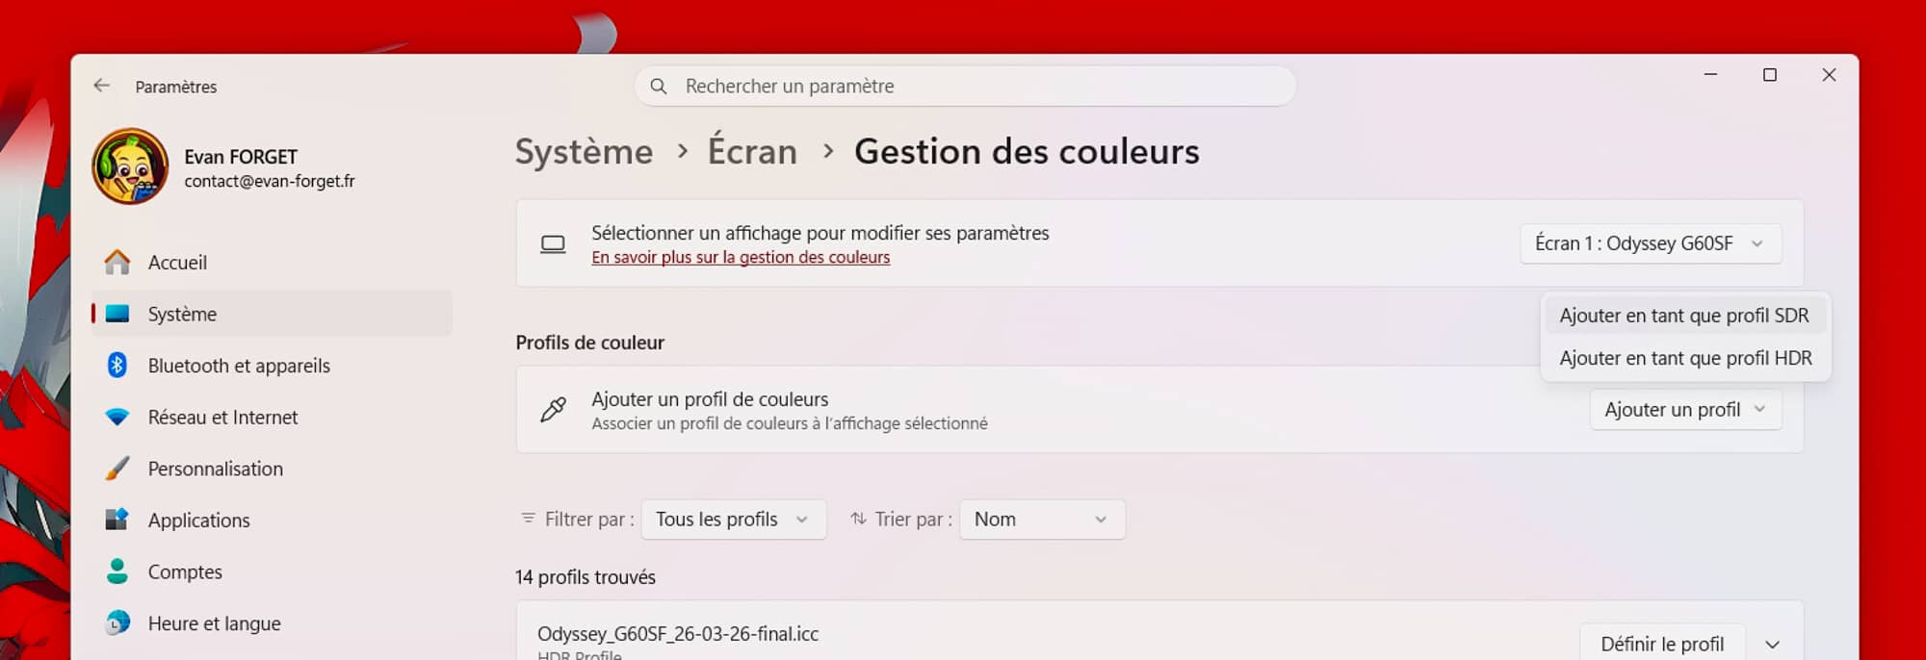This screenshot has height=660, width=1926.
Task: Click the Accueil home icon
Action: (117, 262)
